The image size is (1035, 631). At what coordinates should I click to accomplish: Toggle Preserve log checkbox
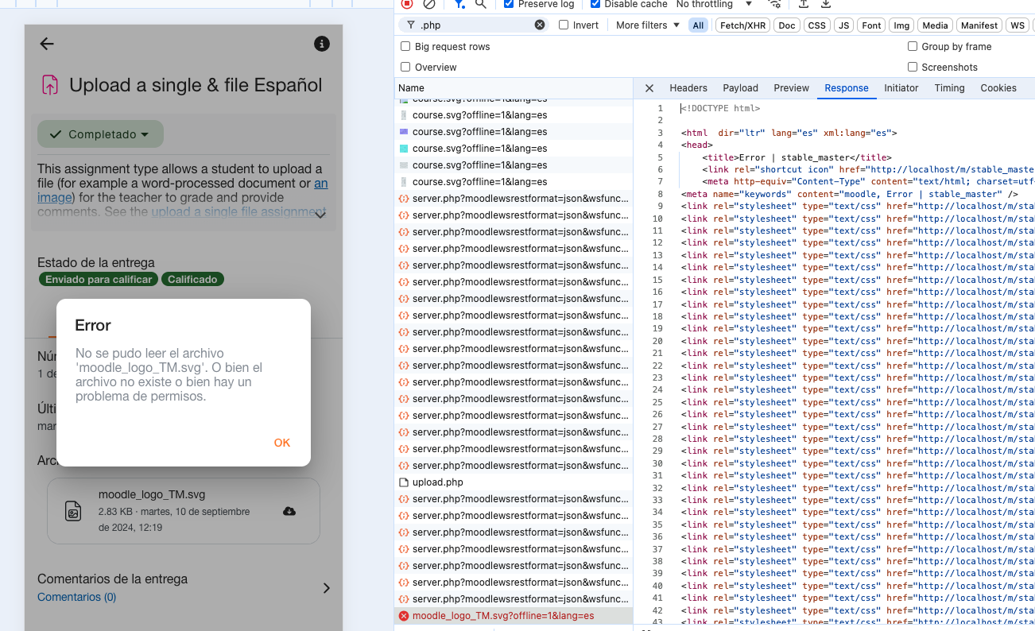tap(509, 4)
